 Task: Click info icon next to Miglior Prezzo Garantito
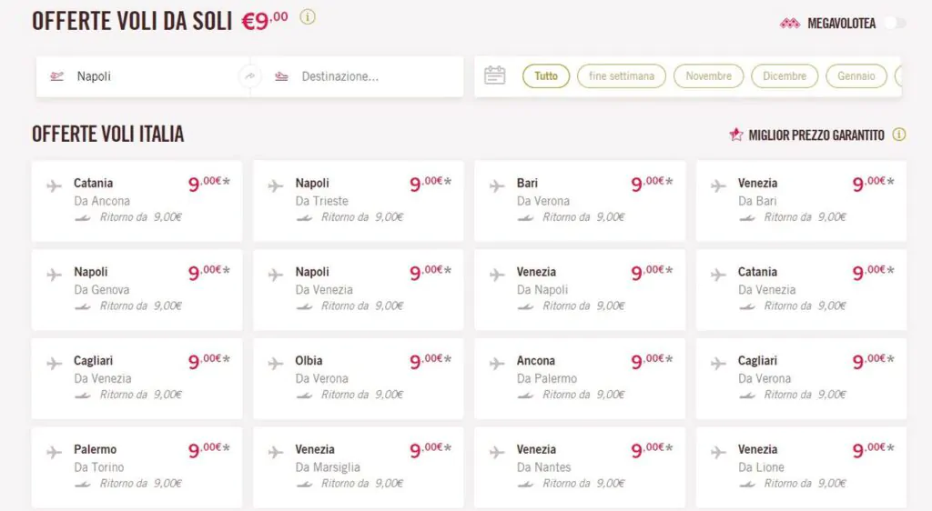click(899, 135)
